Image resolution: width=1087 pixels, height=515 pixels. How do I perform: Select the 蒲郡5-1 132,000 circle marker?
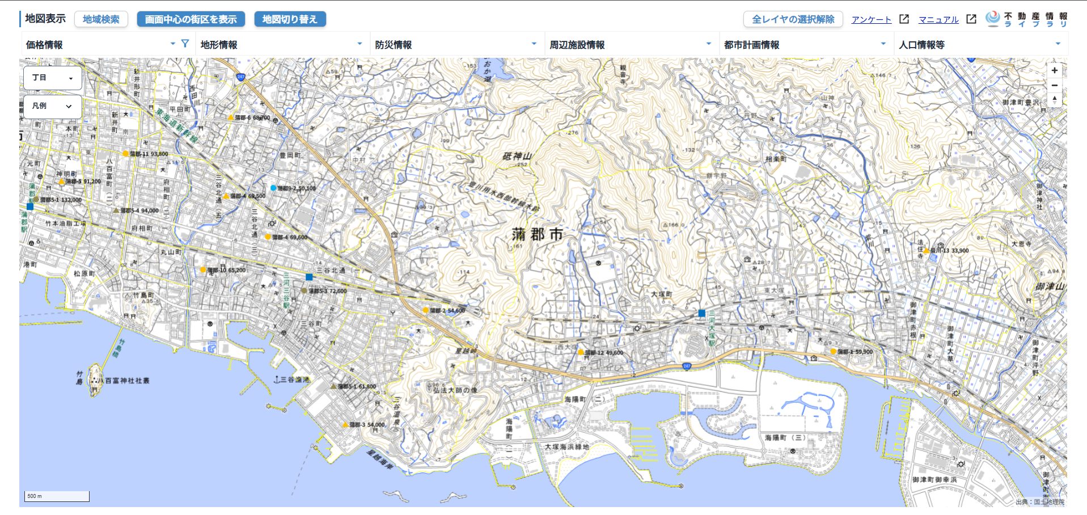click(x=36, y=200)
